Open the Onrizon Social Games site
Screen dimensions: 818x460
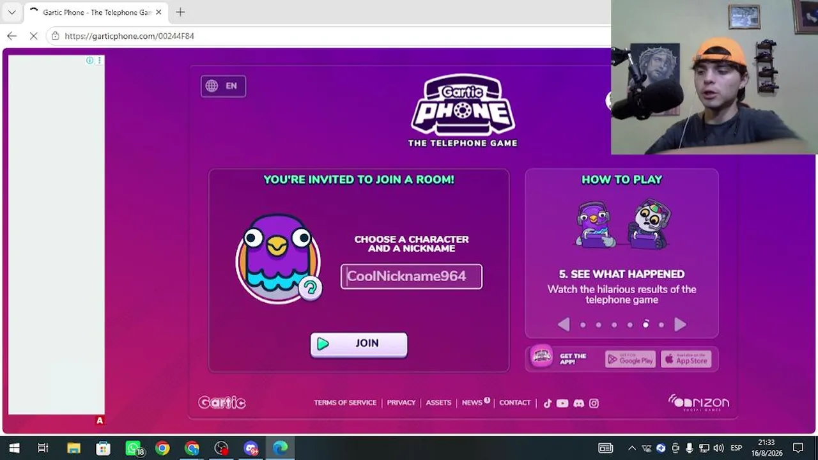click(x=698, y=402)
